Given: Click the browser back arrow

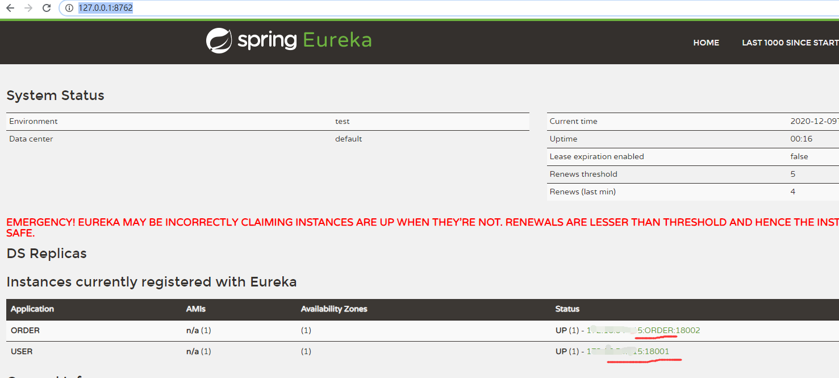Looking at the screenshot, I should [x=10, y=8].
